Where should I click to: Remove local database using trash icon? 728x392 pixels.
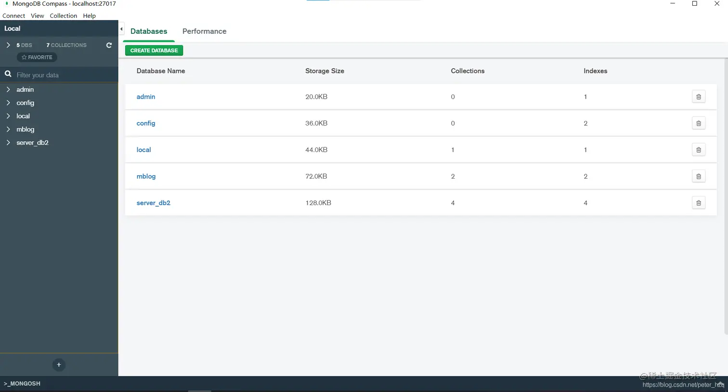pyautogui.click(x=699, y=150)
